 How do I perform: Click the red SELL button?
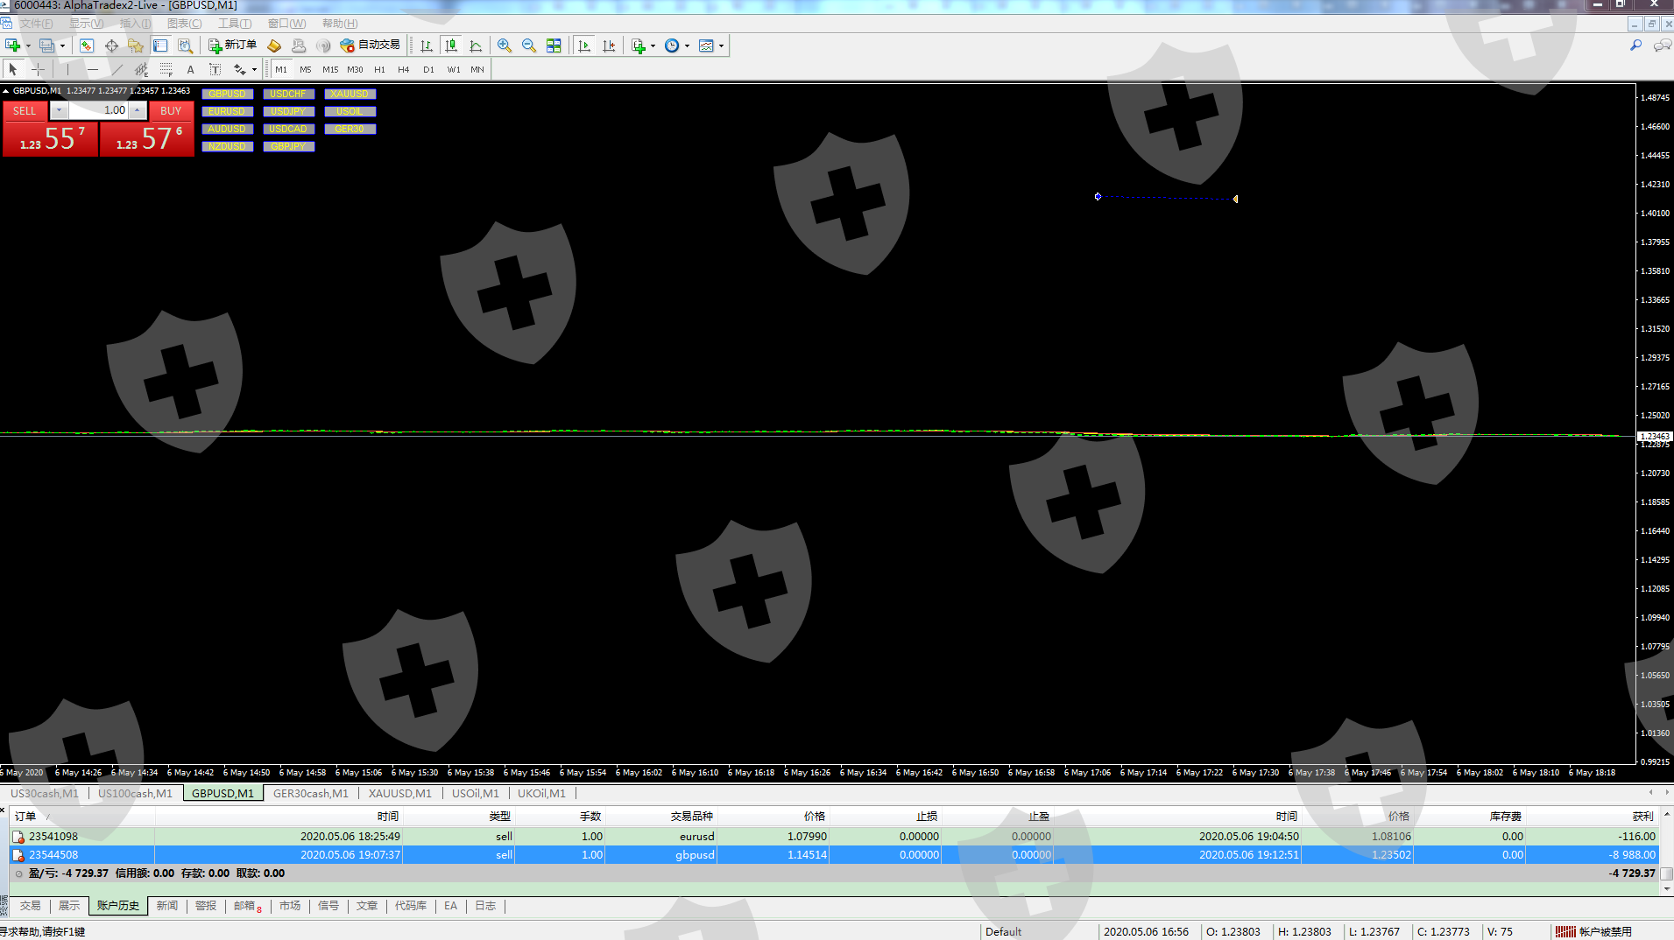tap(25, 111)
